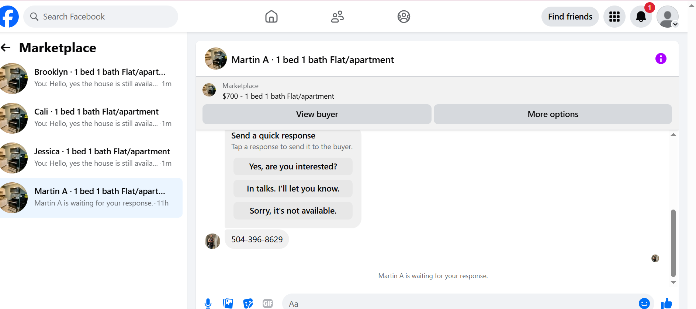Click the microphone voice clip icon

(x=208, y=303)
